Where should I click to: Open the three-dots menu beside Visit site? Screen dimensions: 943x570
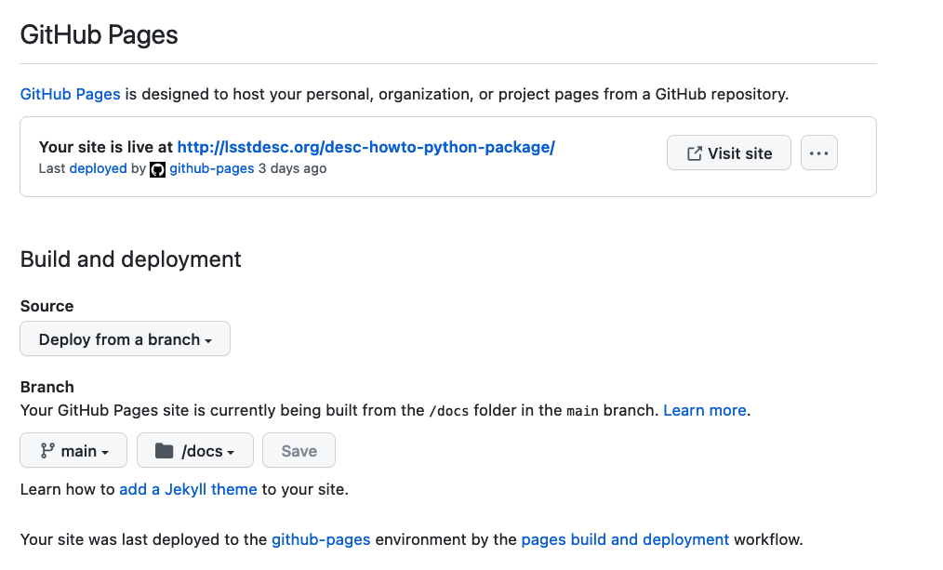point(819,153)
